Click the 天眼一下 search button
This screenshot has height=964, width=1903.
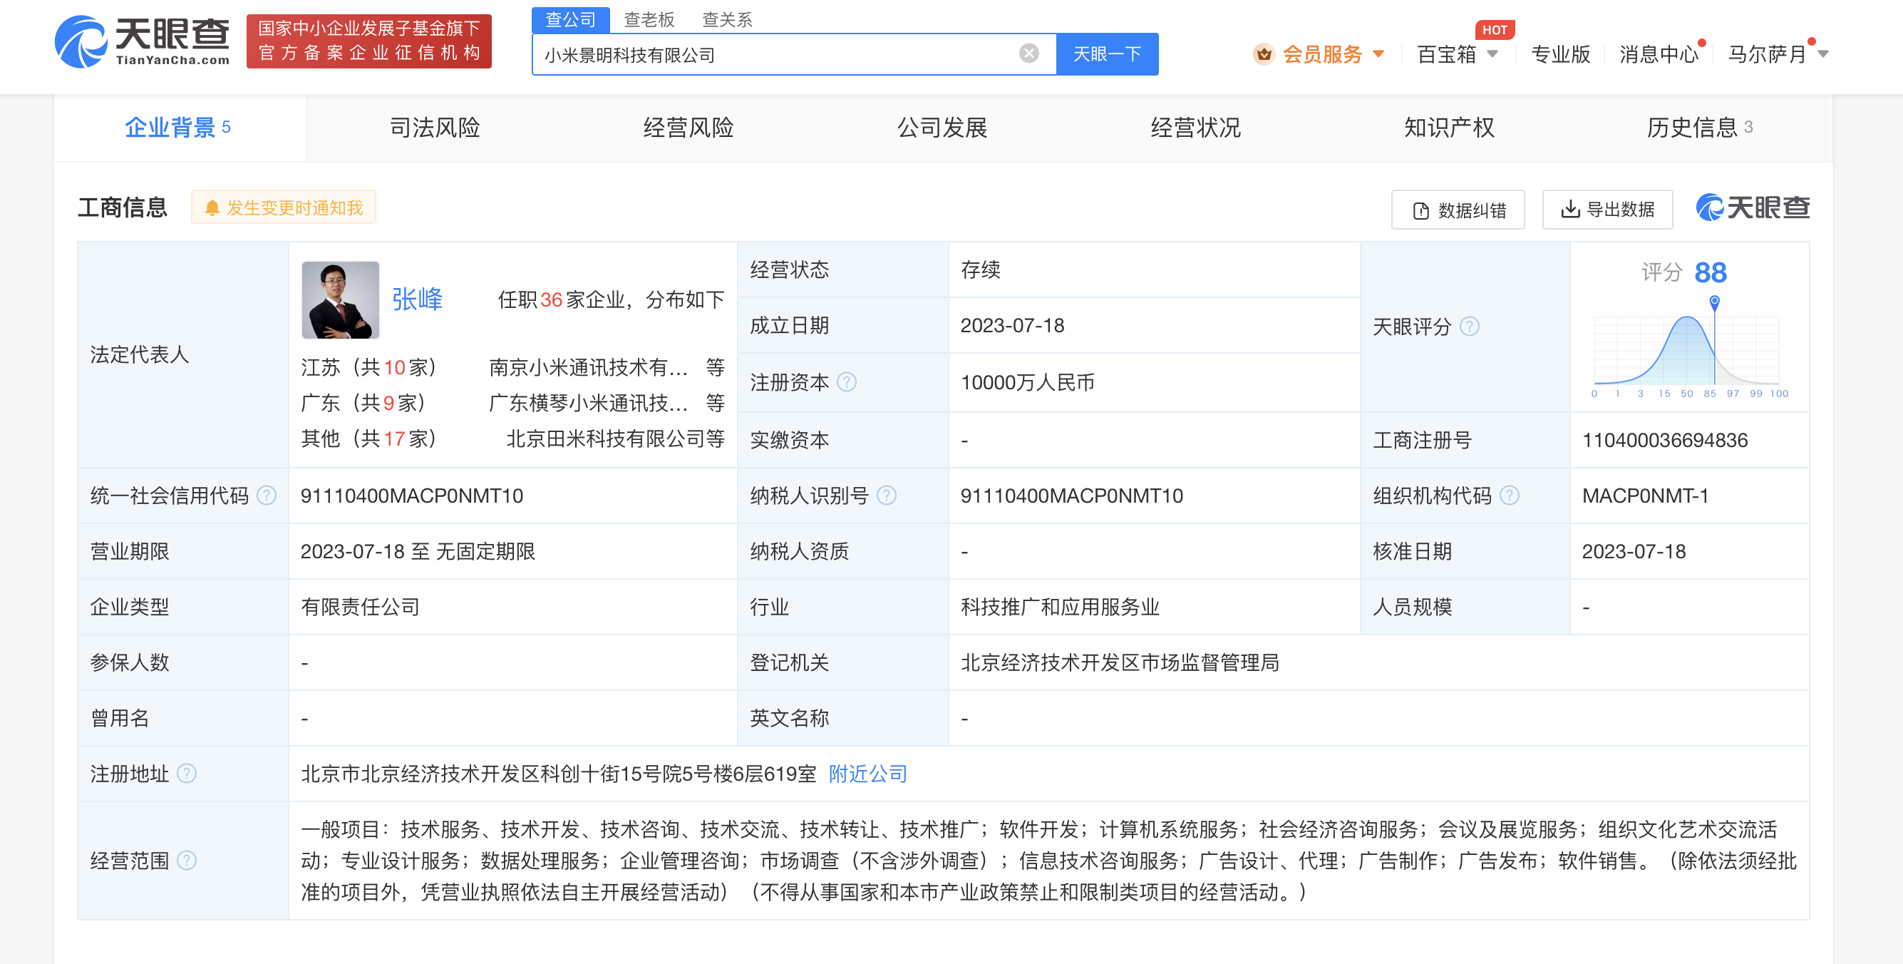(x=1107, y=53)
